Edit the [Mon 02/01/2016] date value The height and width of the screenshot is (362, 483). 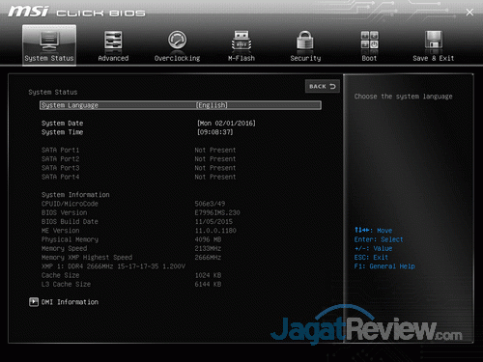tap(226, 124)
